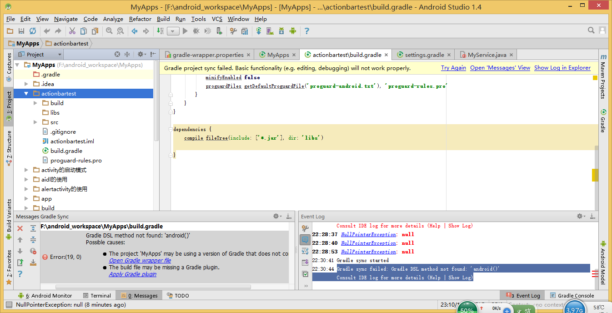The height and width of the screenshot is (313, 612).
Task: Click Open Gradle wrapper file link
Action: (140, 261)
